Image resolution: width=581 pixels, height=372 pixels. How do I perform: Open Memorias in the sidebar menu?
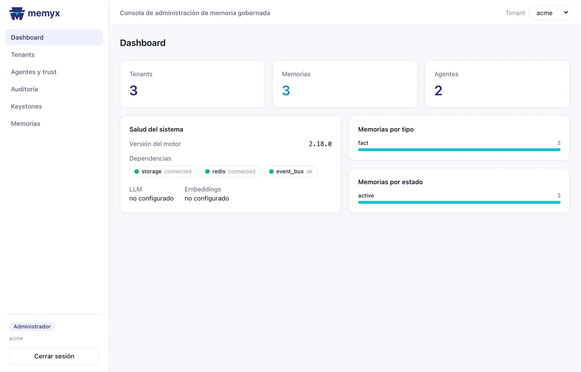(54, 124)
